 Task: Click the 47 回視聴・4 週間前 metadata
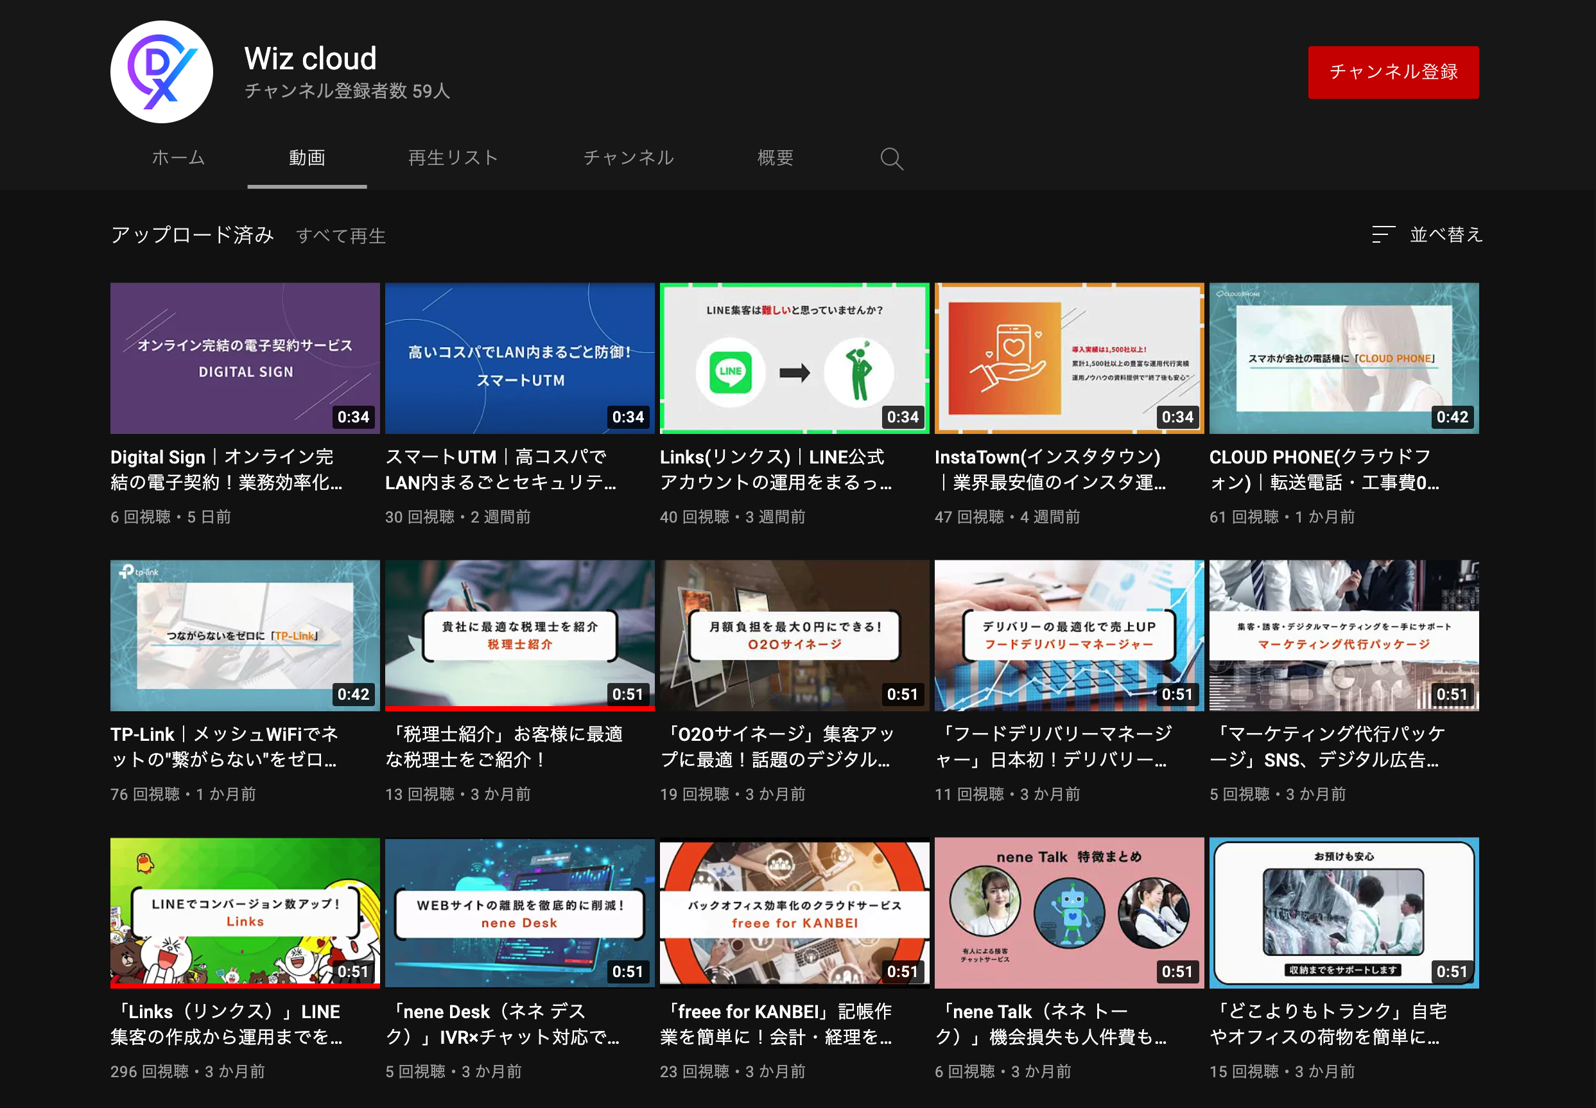1007,517
